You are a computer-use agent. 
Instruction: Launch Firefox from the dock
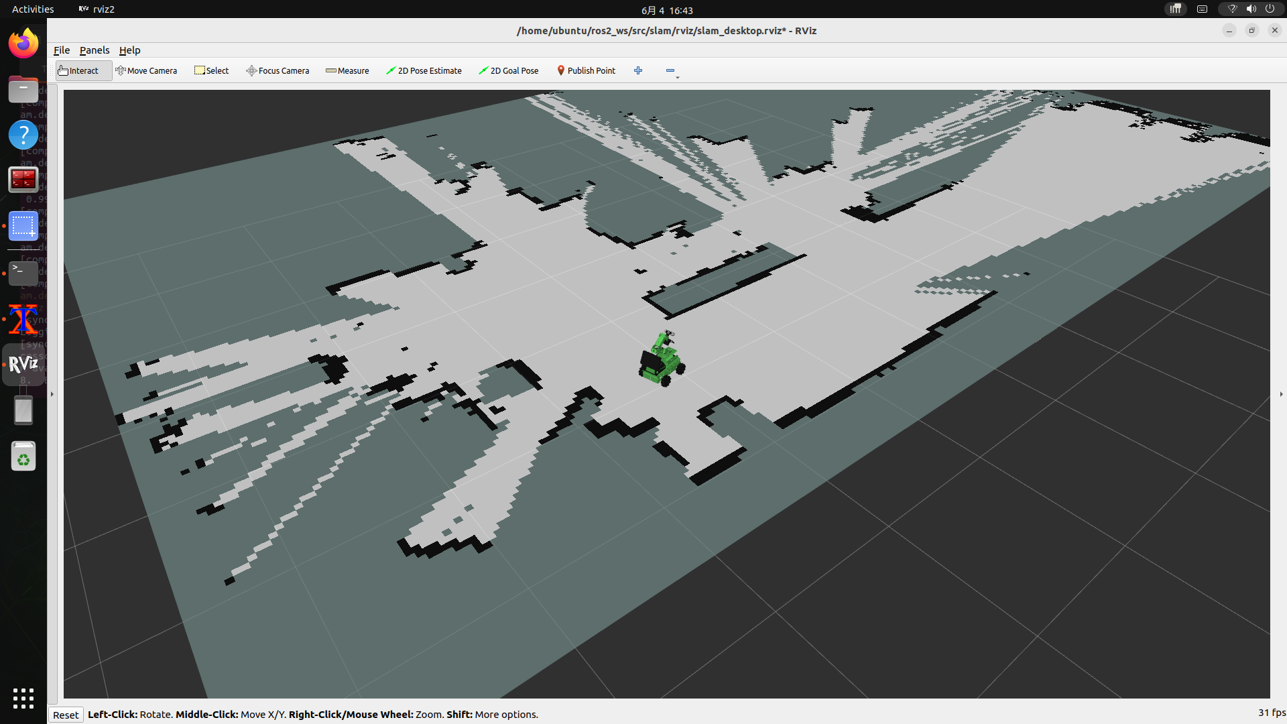click(x=23, y=44)
